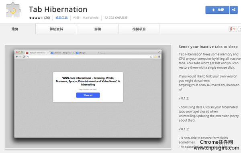Click the Tab Hibernation puzzle piece icon
241x153 pixels.
click(x=14, y=10)
